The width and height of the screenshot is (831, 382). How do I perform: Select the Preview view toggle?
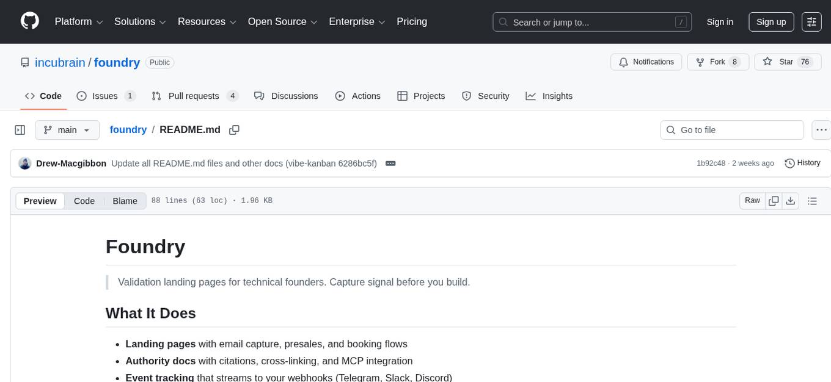(40, 201)
